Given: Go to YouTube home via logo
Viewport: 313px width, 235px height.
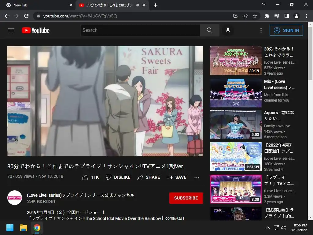Looking at the screenshot, I should pyautogui.click(x=36, y=30).
